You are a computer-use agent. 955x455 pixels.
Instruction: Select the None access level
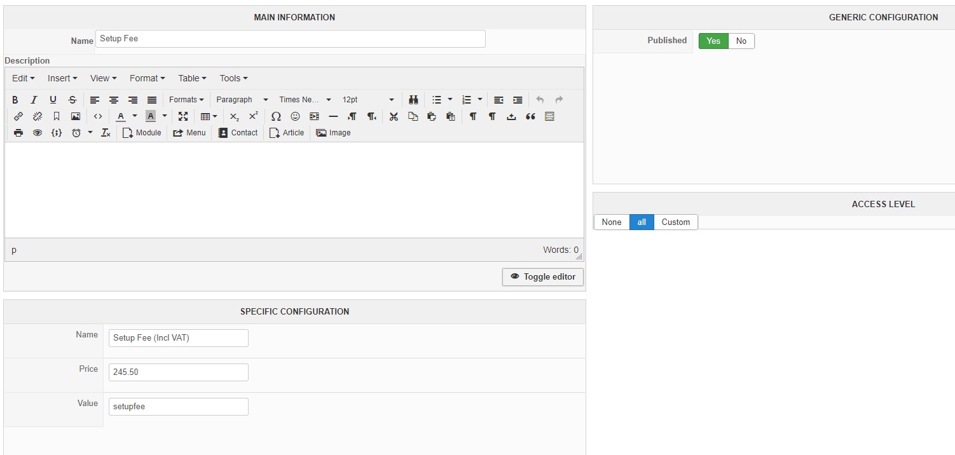click(611, 222)
